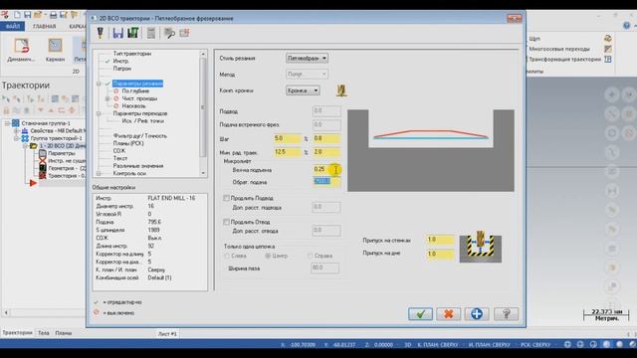Image resolution: width=637 pixels, height=358 pixels.
Task: Click the last icon in status bar right
Action: tap(633, 344)
